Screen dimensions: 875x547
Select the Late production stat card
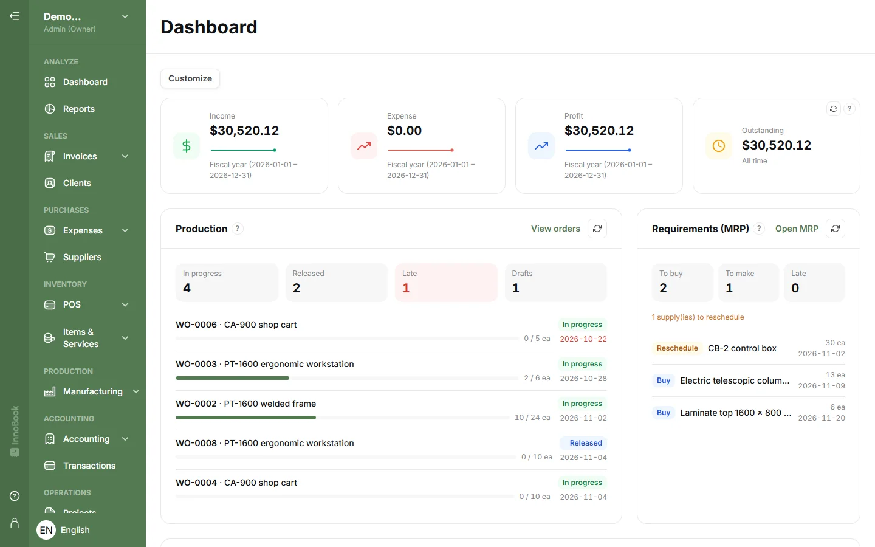point(446,282)
